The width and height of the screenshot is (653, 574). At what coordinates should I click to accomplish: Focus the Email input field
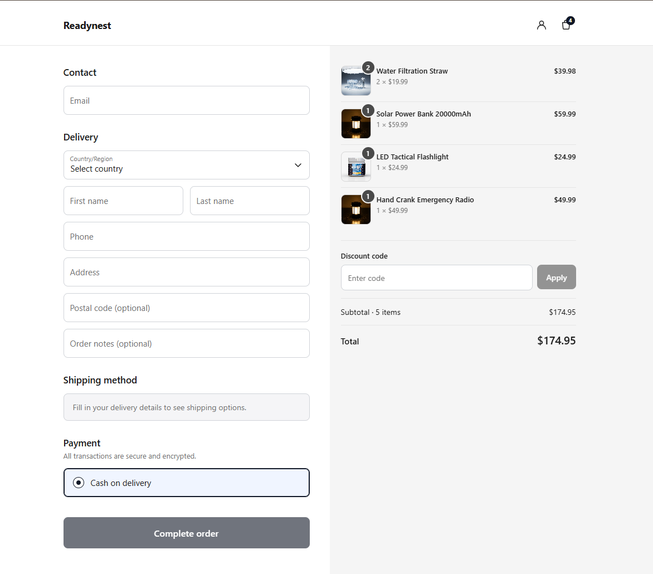[186, 100]
